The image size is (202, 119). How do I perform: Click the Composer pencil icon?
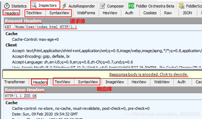[103, 6]
